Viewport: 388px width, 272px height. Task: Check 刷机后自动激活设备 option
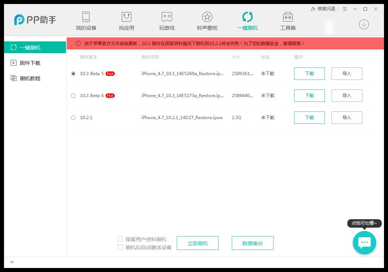[120, 247]
